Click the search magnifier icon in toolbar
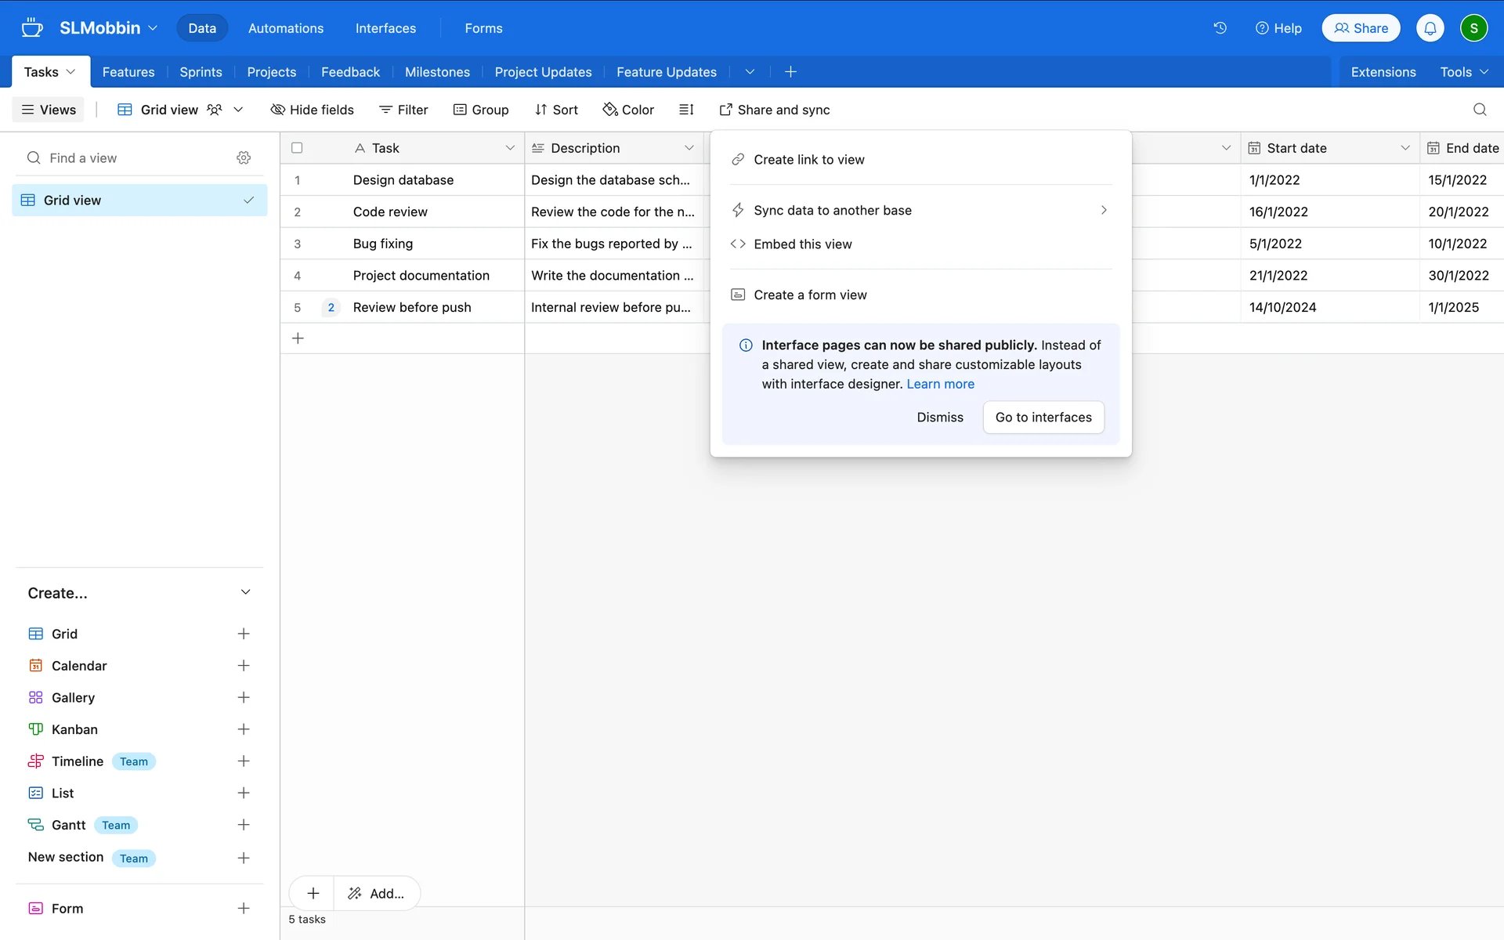Image resolution: width=1504 pixels, height=940 pixels. click(1479, 110)
